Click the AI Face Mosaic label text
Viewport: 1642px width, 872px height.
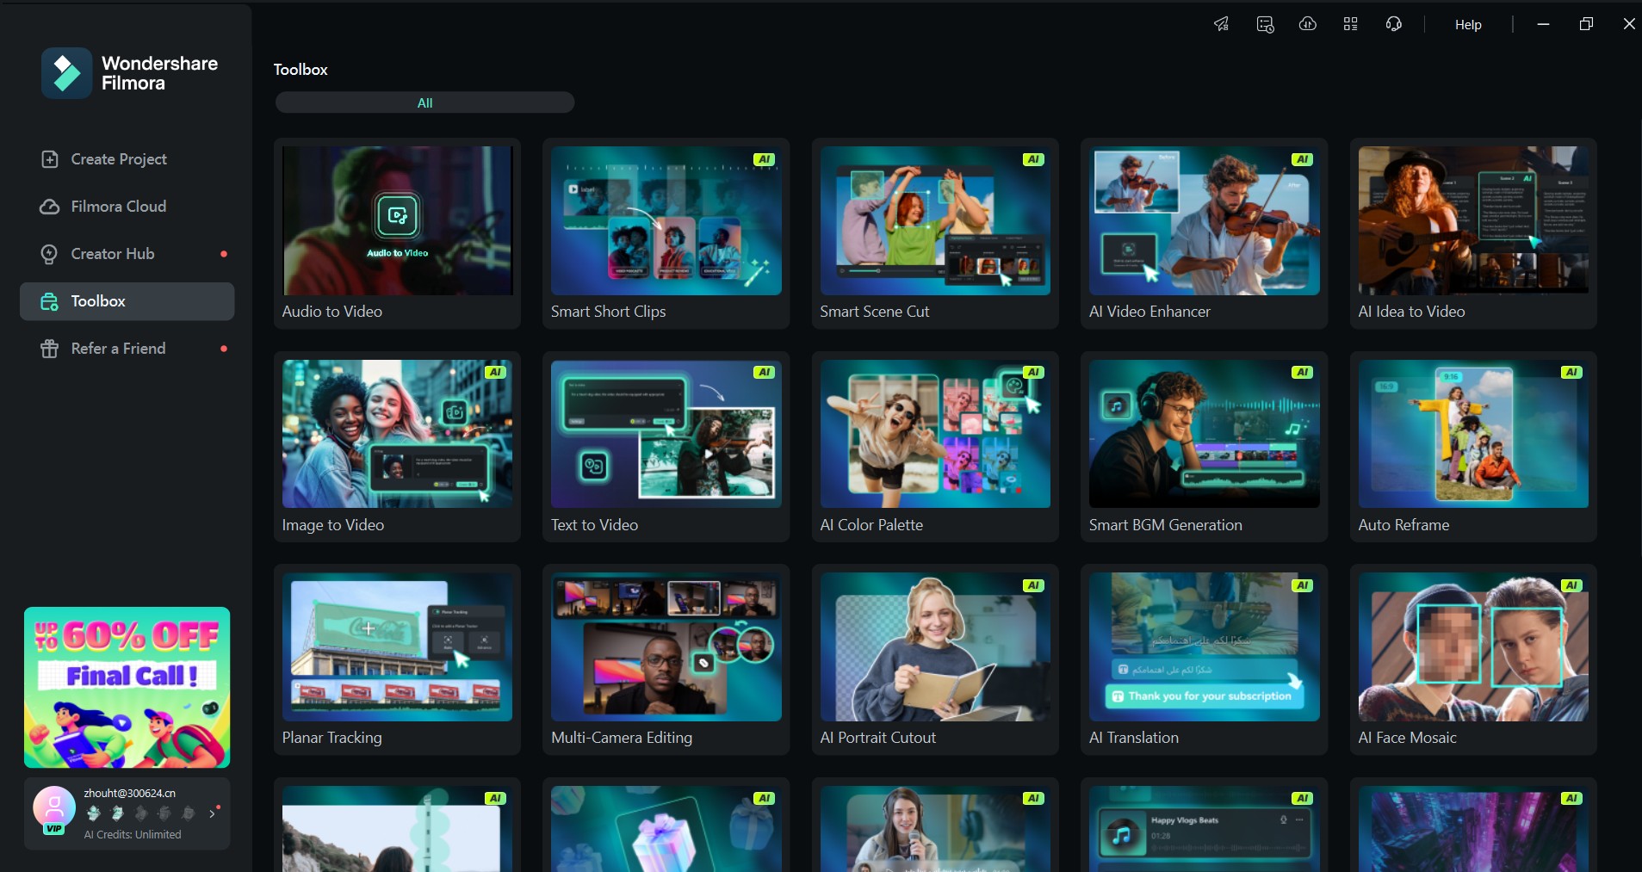[x=1408, y=738]
